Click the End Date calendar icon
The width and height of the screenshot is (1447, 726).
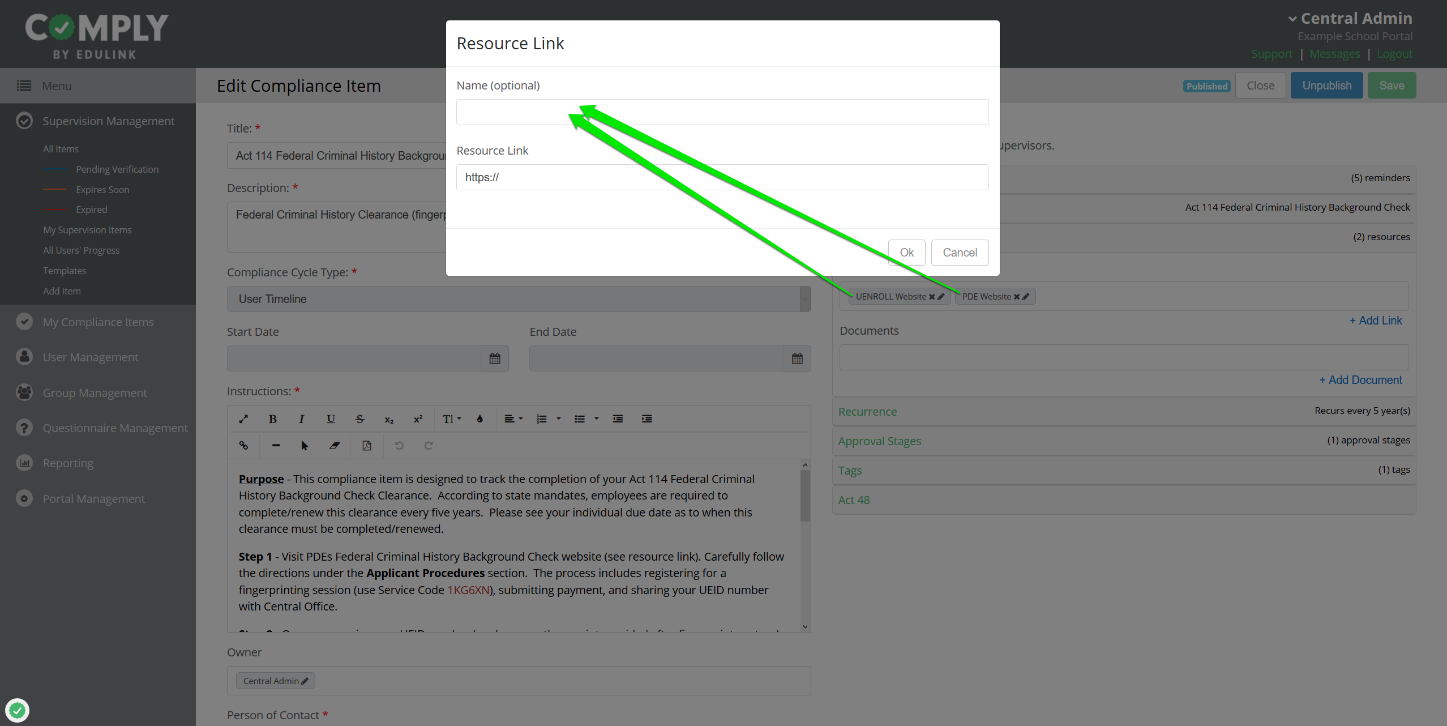tap(797, 358)
